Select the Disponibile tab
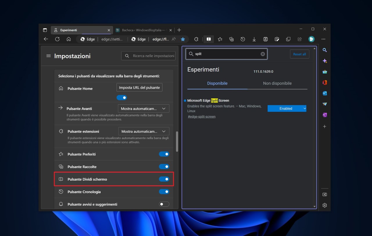This screenshot has width=372, height=236. pos(217,83)
